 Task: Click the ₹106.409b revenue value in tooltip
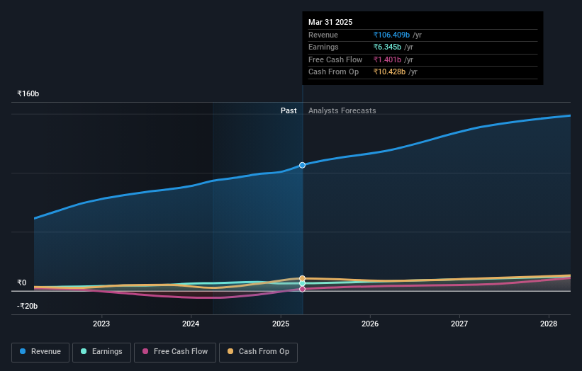(x=391, y=35)
